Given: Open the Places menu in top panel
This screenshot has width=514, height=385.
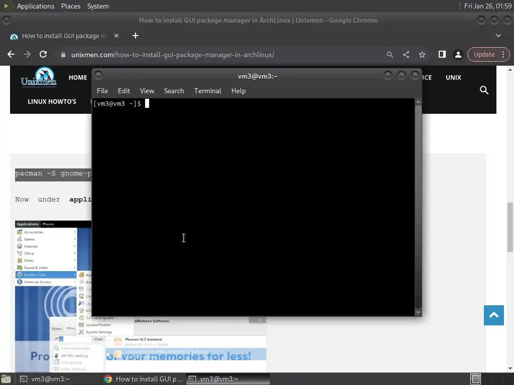Looking at the screenshot, I should (70, 6).
